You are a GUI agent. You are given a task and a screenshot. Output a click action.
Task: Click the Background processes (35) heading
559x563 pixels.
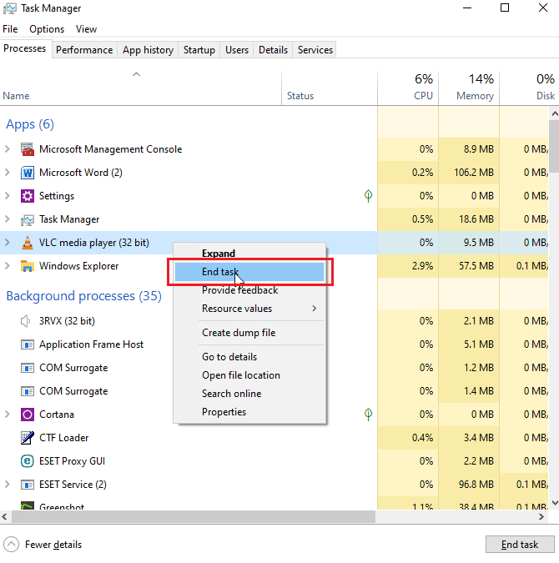[84, 296]
